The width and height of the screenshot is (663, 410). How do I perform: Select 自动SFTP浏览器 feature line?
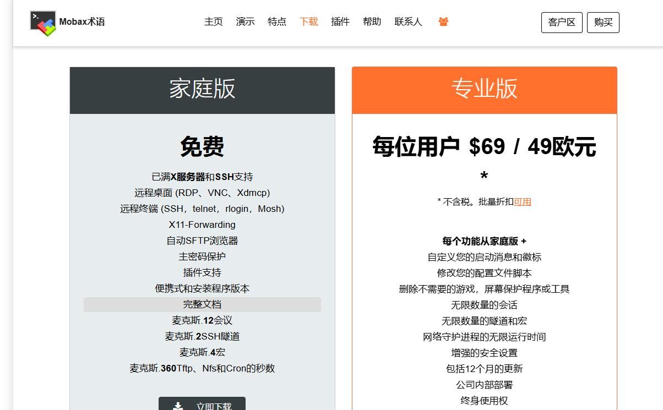click(x=202, y=240)
